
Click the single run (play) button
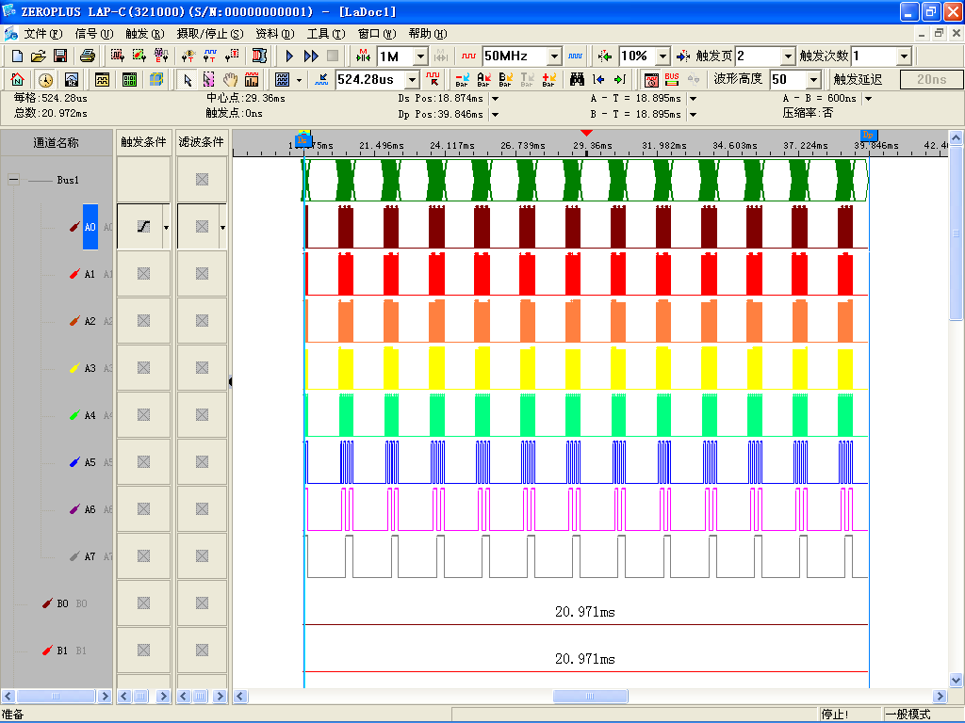(290, 56)
